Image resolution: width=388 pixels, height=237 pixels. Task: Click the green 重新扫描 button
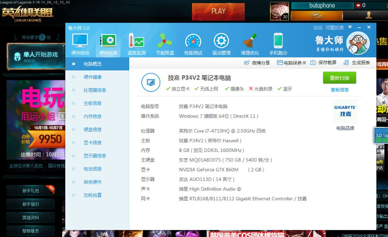340,78
